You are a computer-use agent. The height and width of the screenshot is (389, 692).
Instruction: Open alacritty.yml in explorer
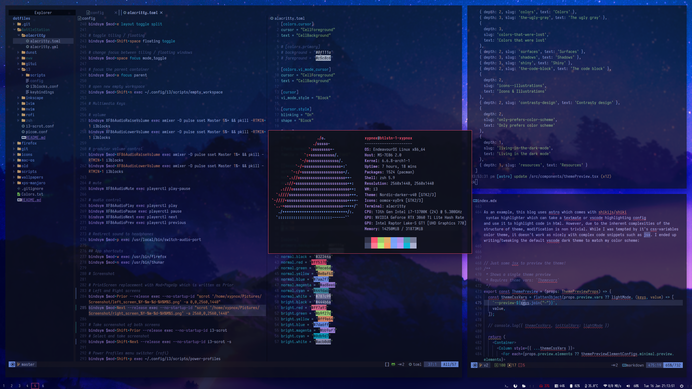pyautogui.click(x=44, y=47)
